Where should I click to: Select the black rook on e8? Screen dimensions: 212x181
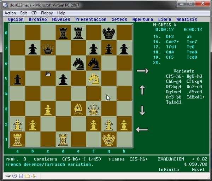[78, 33]
